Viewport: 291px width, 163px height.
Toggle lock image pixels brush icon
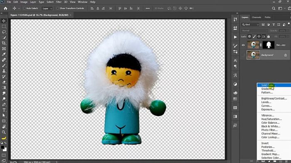(x=254, y=36)
